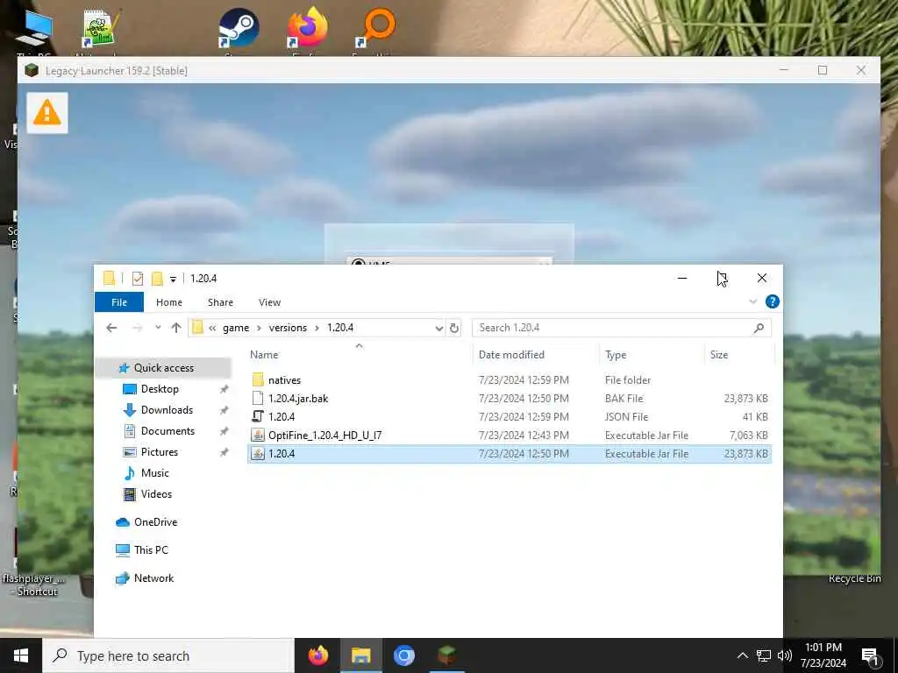Select Quick access in navigation pane
Image resolution: width=898 pixels, height=673 pixels.
(163, 368)
